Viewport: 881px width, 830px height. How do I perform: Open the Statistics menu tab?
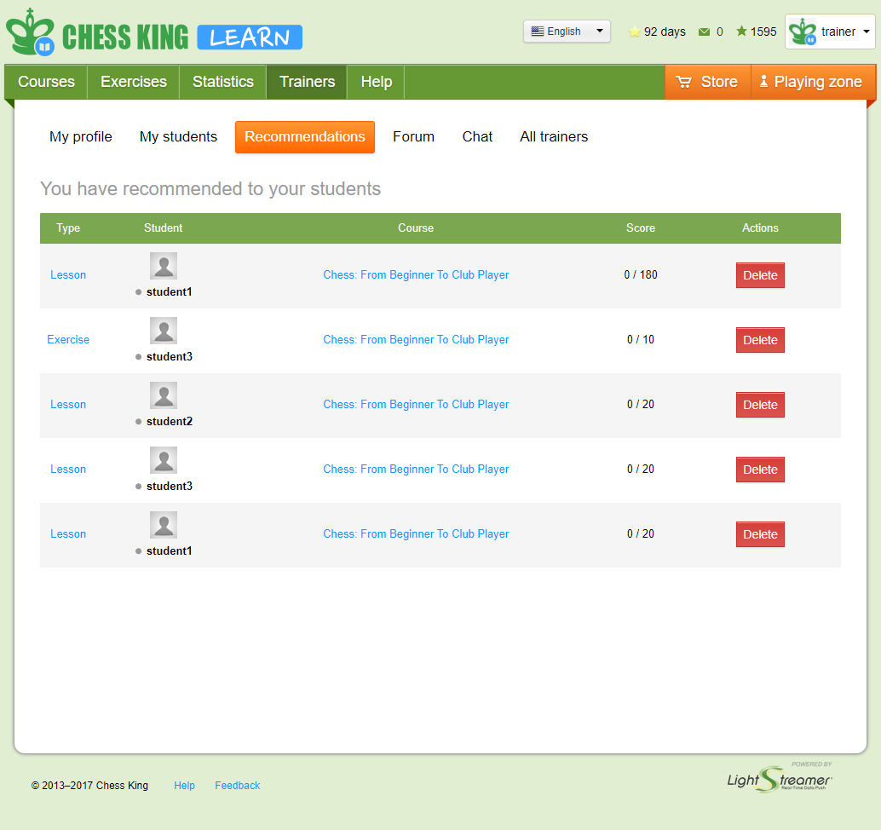click(x=222, y=82)
